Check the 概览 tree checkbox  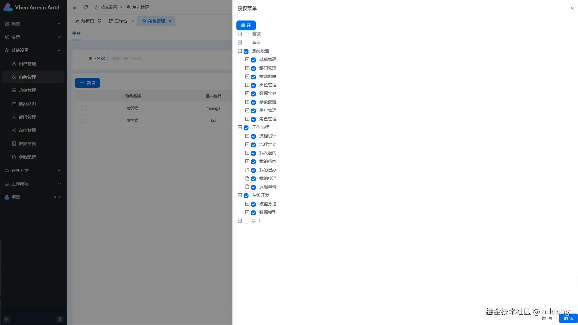[x=246, y=34]
